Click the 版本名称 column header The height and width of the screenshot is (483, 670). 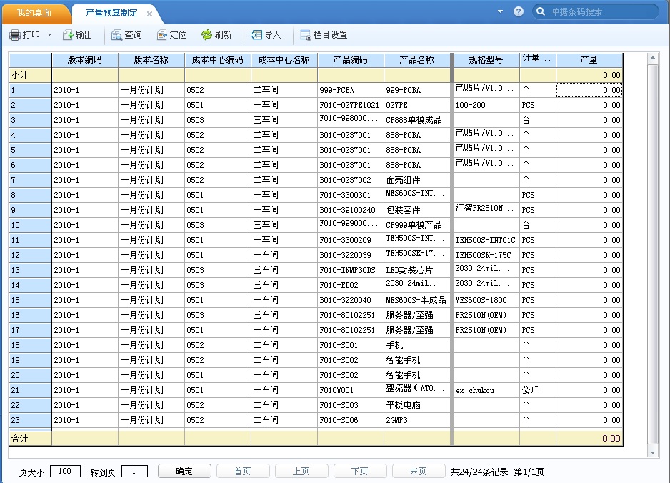151,60
